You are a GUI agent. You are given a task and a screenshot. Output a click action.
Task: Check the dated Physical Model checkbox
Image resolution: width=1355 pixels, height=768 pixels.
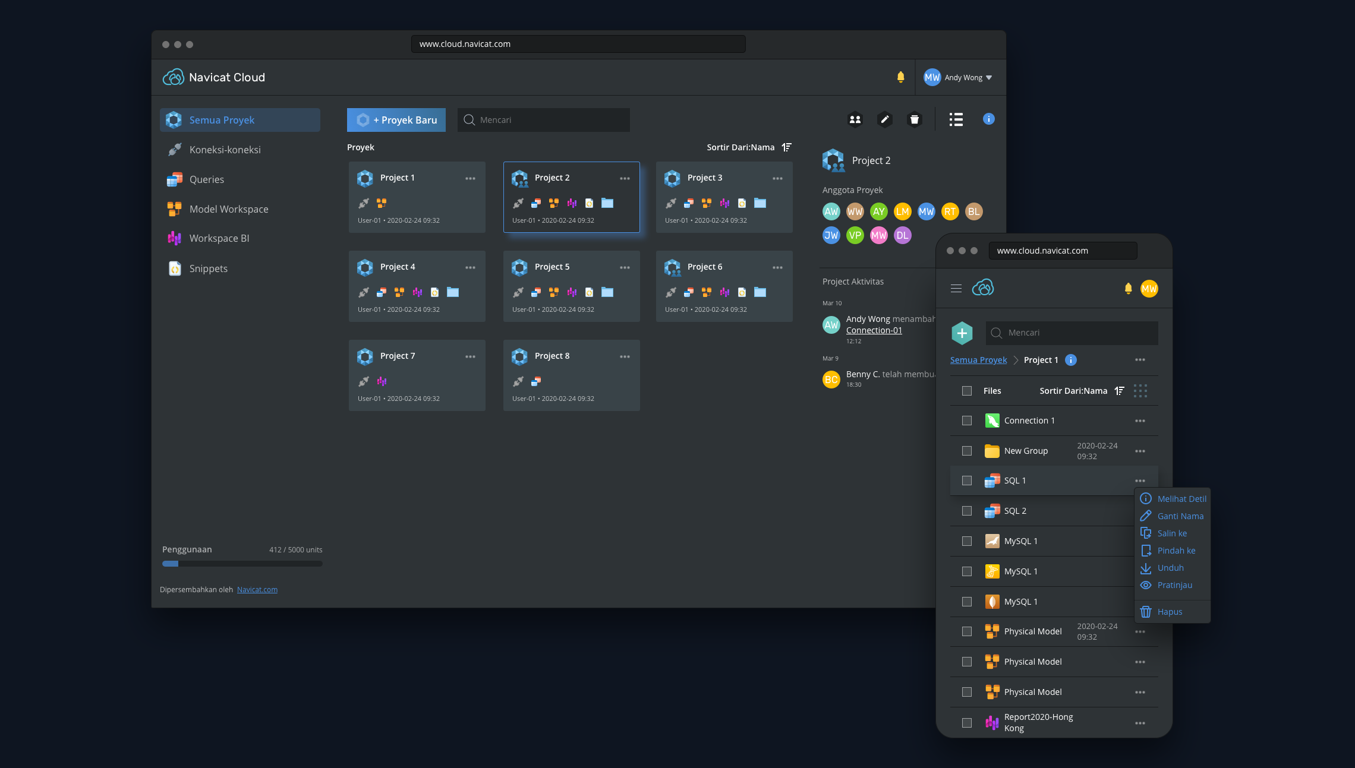pyautogui.click(x=967, y=631)
